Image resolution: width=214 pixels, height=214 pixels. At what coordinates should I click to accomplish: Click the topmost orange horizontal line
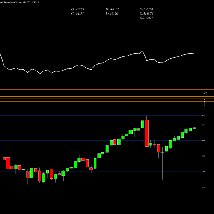point(107,89)
